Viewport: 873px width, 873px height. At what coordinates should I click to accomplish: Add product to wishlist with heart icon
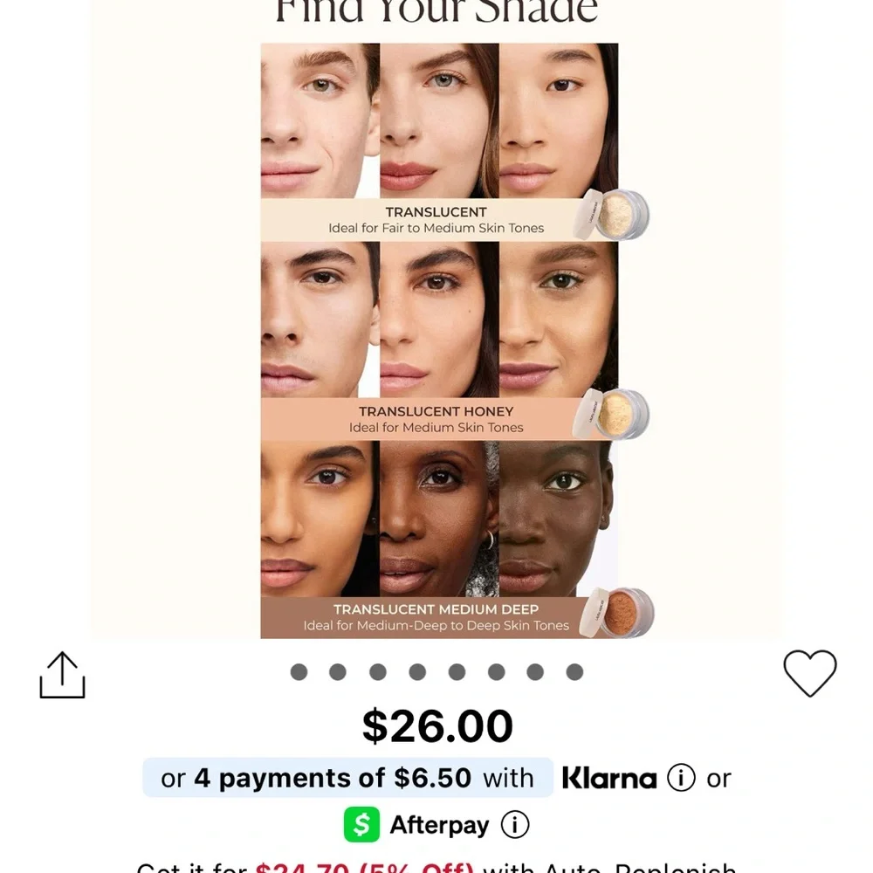[x=809, y=673]
